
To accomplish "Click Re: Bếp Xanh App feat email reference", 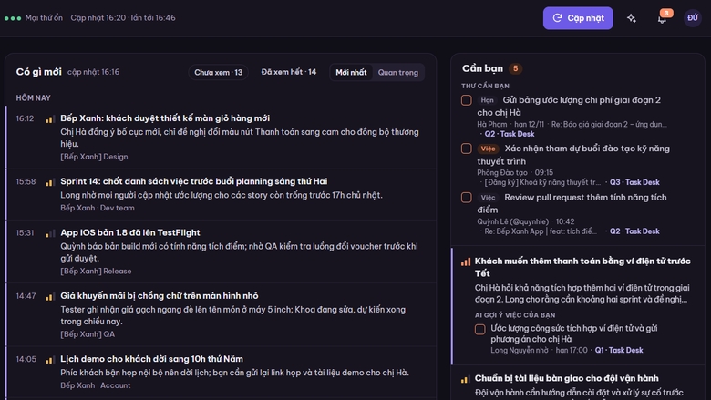I will tap(541, 231).
